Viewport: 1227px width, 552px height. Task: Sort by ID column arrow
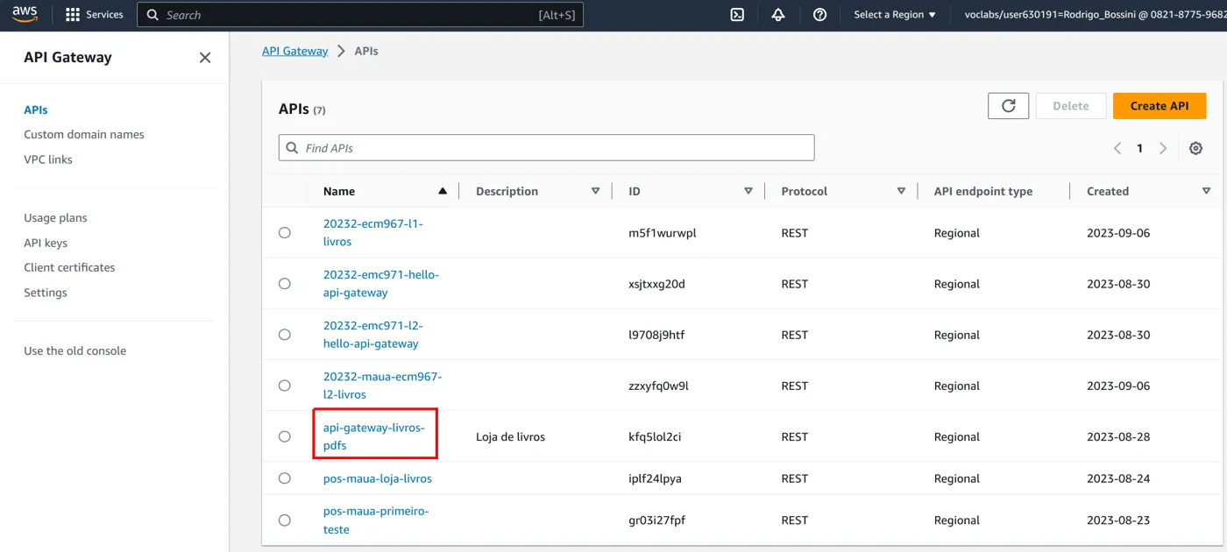(x=748, y=191)
